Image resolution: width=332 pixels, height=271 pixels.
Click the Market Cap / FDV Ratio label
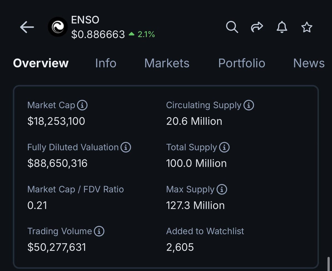pyautogui.click(x=76, y=189)
